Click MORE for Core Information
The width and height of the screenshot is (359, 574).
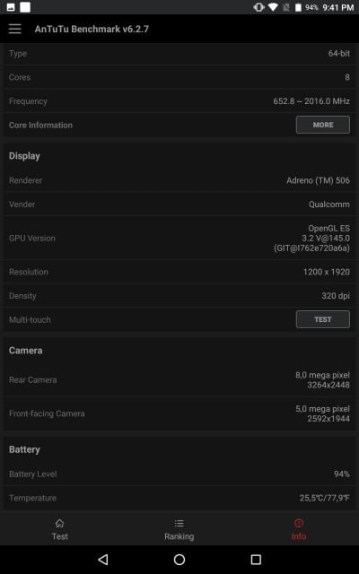[x=323, y=125]
